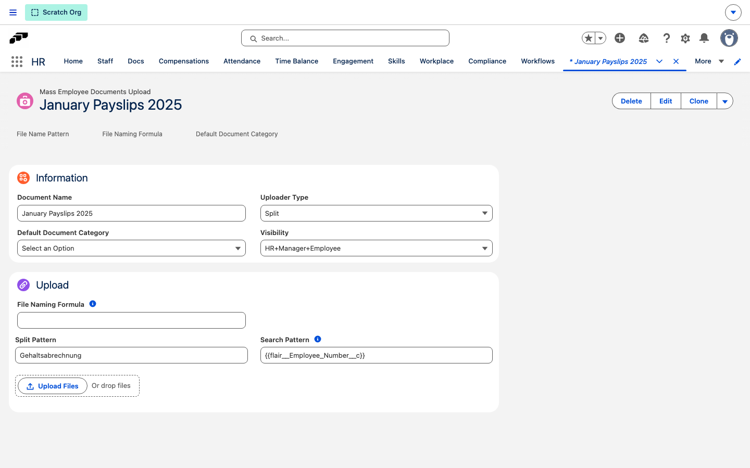Open the Uploader Type dropdown

point(376,213)
